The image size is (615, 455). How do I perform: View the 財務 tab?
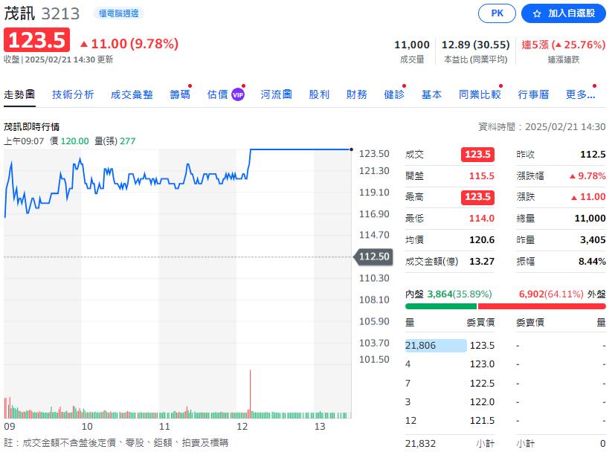click(x=357, y=94)
